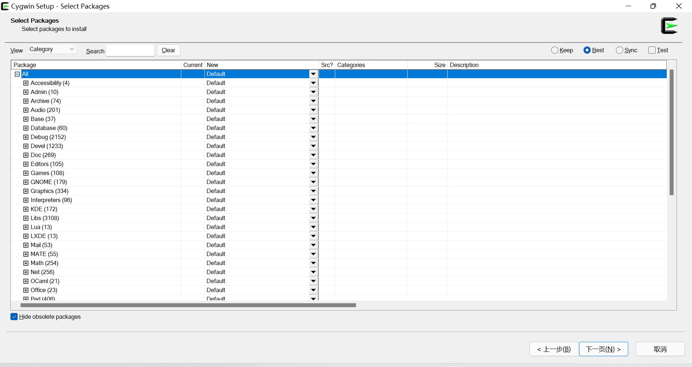Screen dimensions: 692x367
Task: Expand the Admin (10) category
Action: 26,92
